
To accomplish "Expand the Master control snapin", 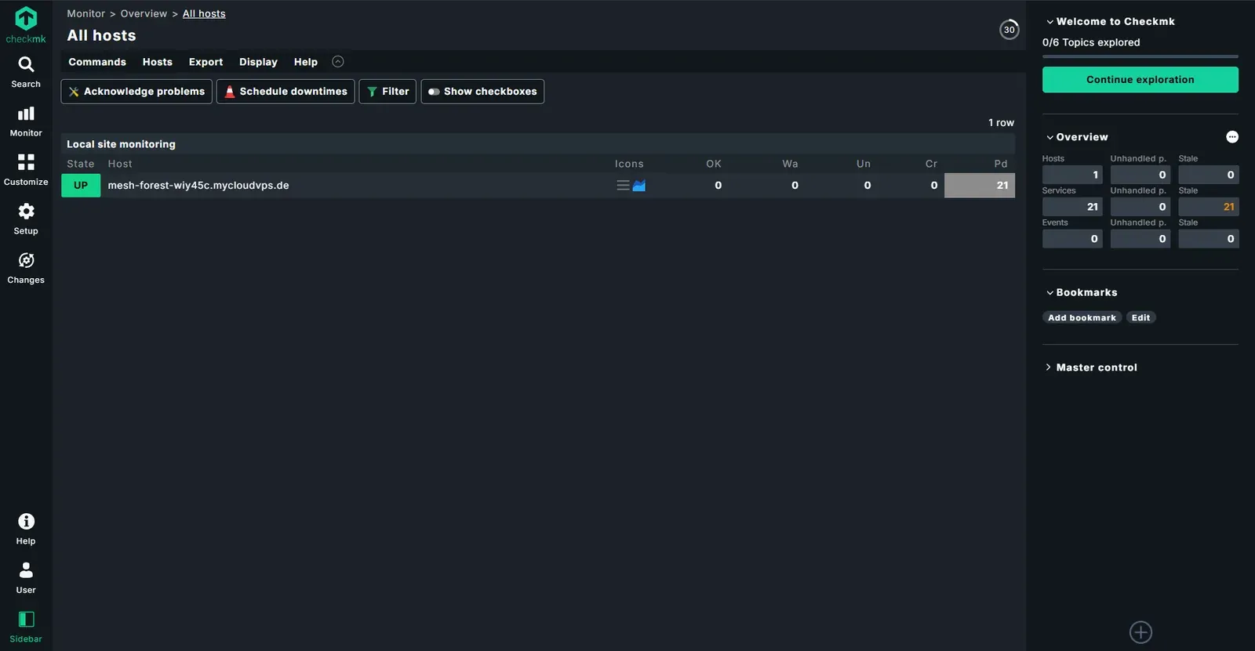I will [1091, 367].
